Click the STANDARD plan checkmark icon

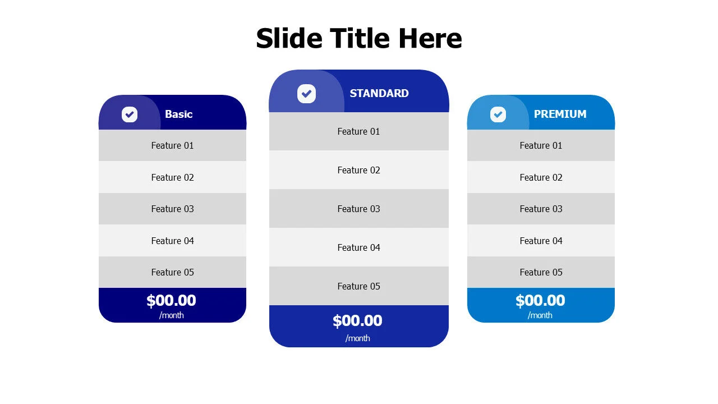click(306, 94)
